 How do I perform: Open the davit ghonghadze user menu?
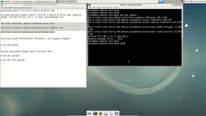point(199,2)
